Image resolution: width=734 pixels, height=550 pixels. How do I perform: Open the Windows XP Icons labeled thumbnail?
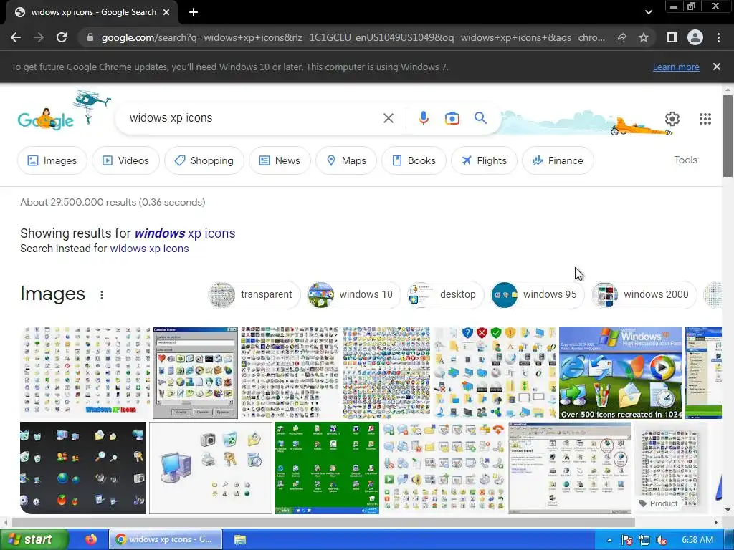tap(85, 372)
